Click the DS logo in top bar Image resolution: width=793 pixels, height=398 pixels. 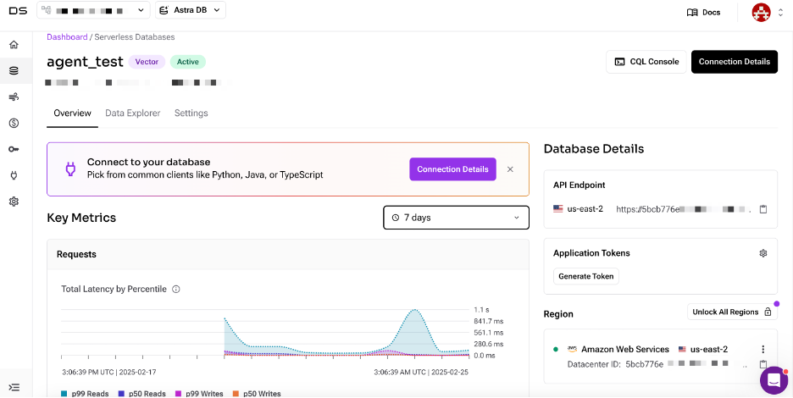pos(18,11)
